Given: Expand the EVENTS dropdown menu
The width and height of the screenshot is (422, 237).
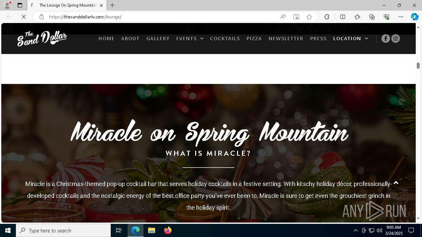Looking at the screenshot, I should pyautogui.click(x=190, y=39).
